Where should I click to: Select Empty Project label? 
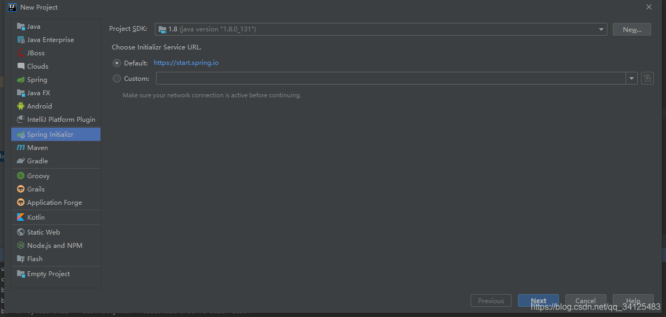coord(48,274)
